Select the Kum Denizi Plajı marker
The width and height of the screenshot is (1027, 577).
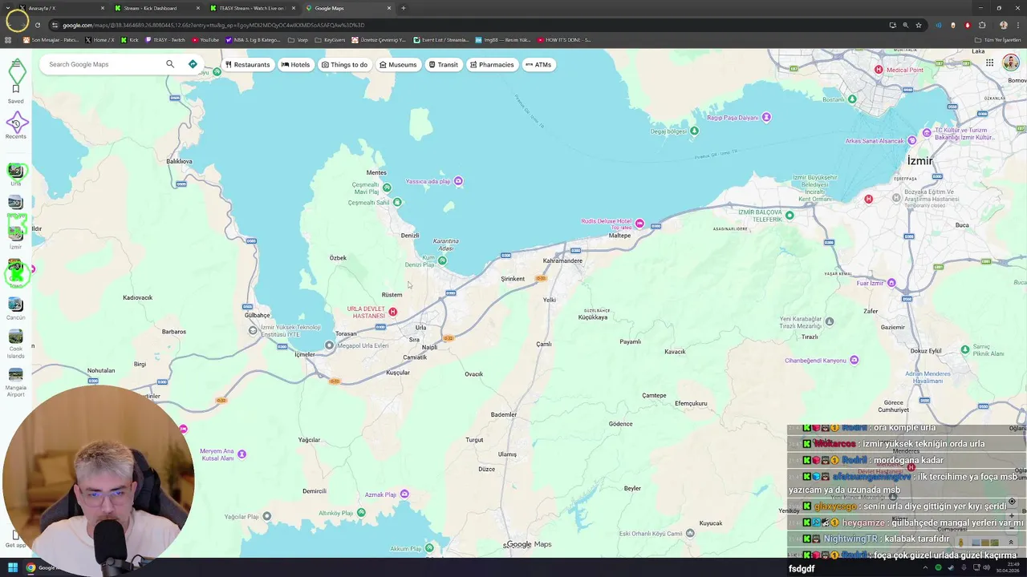pos(442,260)
